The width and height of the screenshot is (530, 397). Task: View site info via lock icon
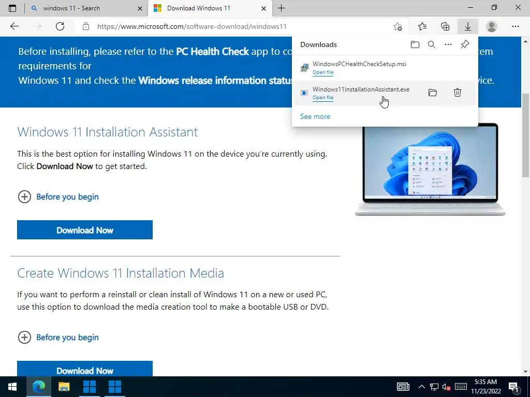(x=86, y=26)
